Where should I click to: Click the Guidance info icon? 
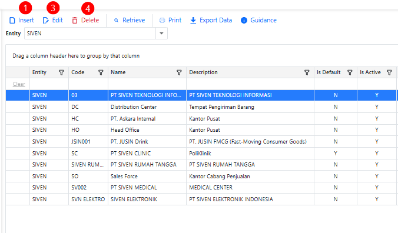pyautogui.click(x=244, y=20)
